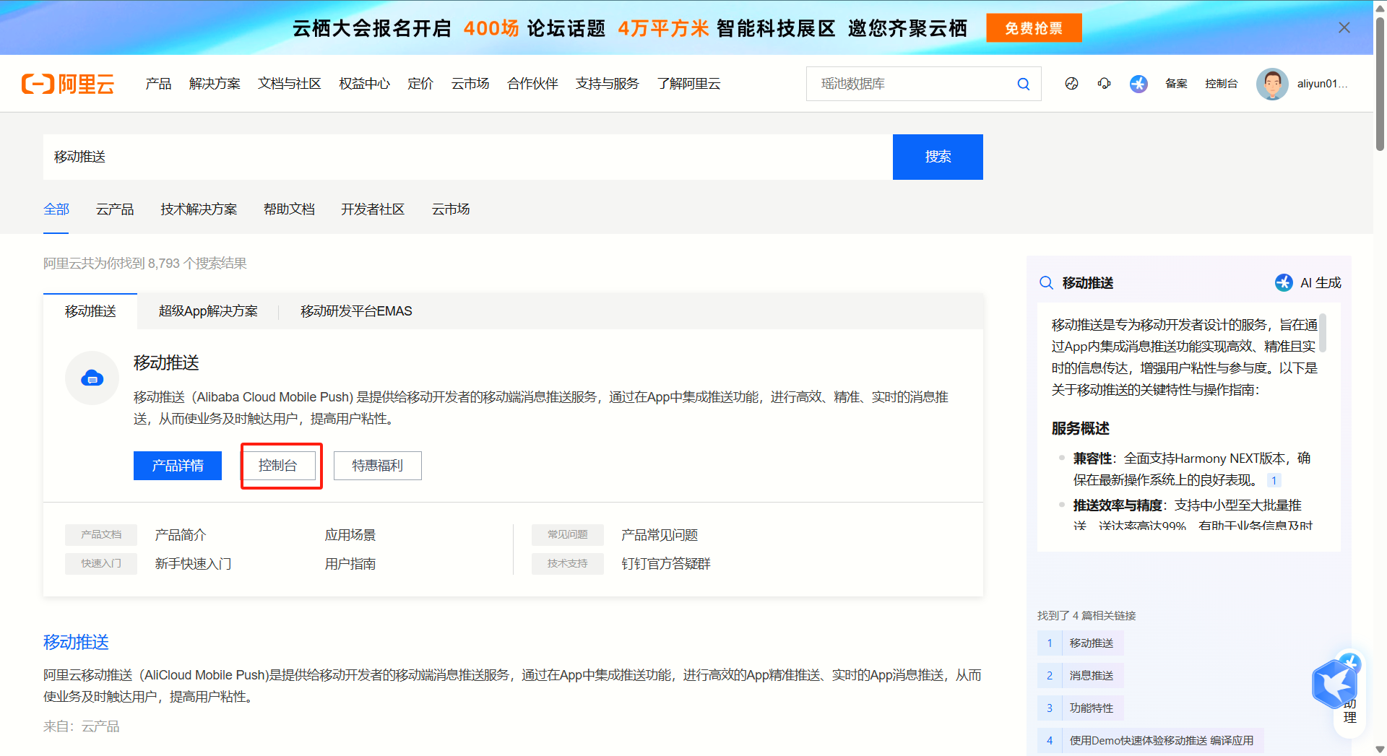Click the Aliyun logo
Screen dimensions: 1387x756
click(68, 84)
